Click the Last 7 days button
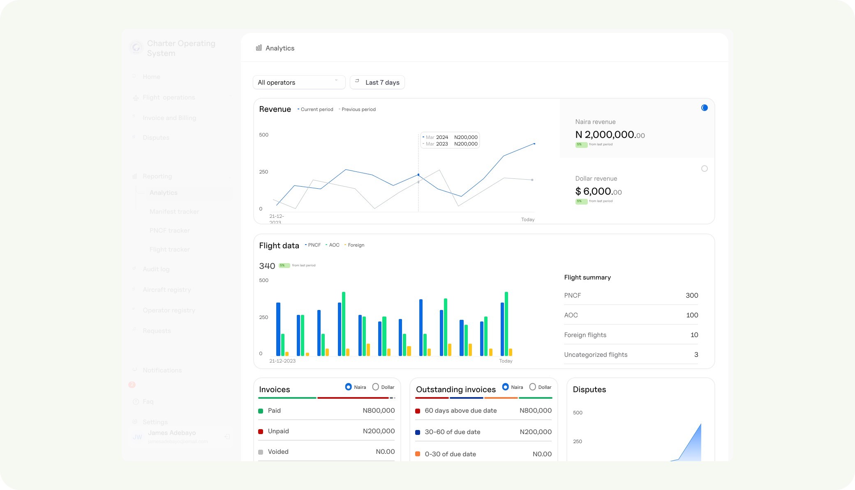 coord(377,82)
